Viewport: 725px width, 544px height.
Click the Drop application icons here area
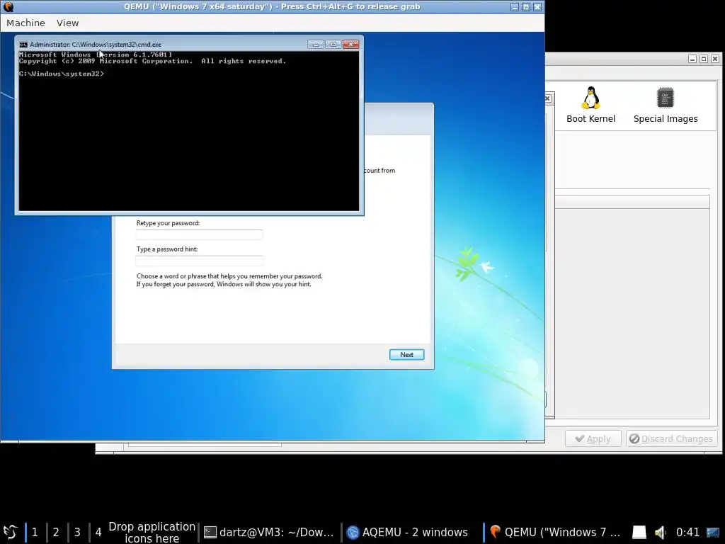pos(152,532)
